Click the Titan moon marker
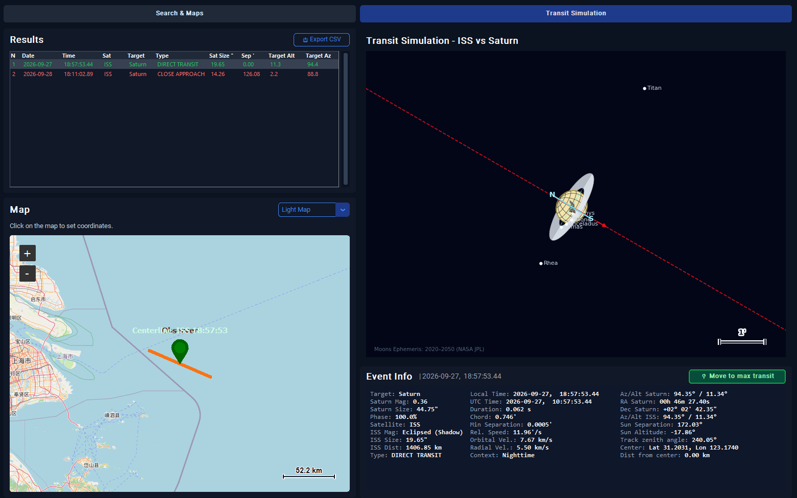The image size is (797, 498). coord(644,88)
